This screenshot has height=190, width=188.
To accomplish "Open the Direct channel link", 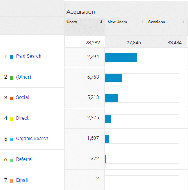I will pos(22,118).
